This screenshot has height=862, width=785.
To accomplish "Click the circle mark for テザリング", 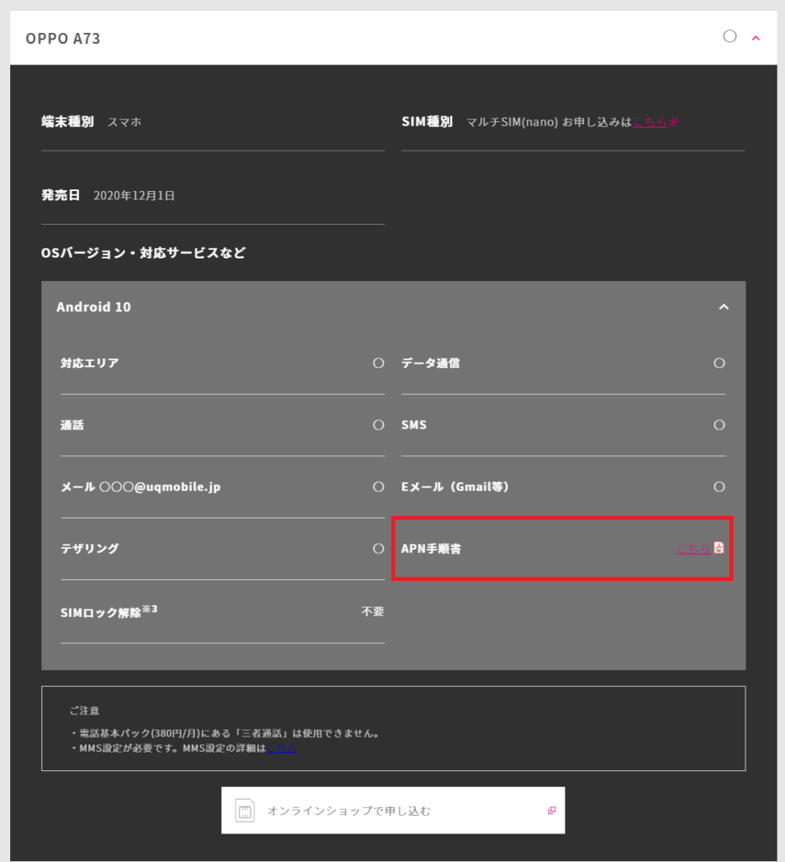I will [379, 549].
